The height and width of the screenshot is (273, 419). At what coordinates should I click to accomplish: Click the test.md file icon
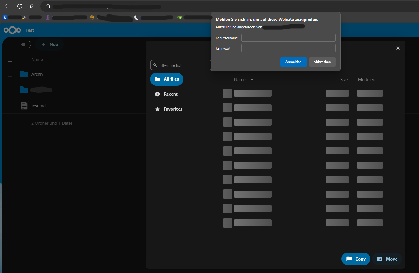pyautogui.click(x=24, y=106)
